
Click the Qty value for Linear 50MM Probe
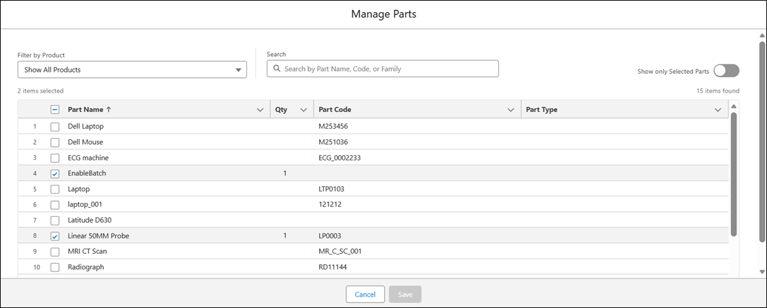click(x=284, y=236)
